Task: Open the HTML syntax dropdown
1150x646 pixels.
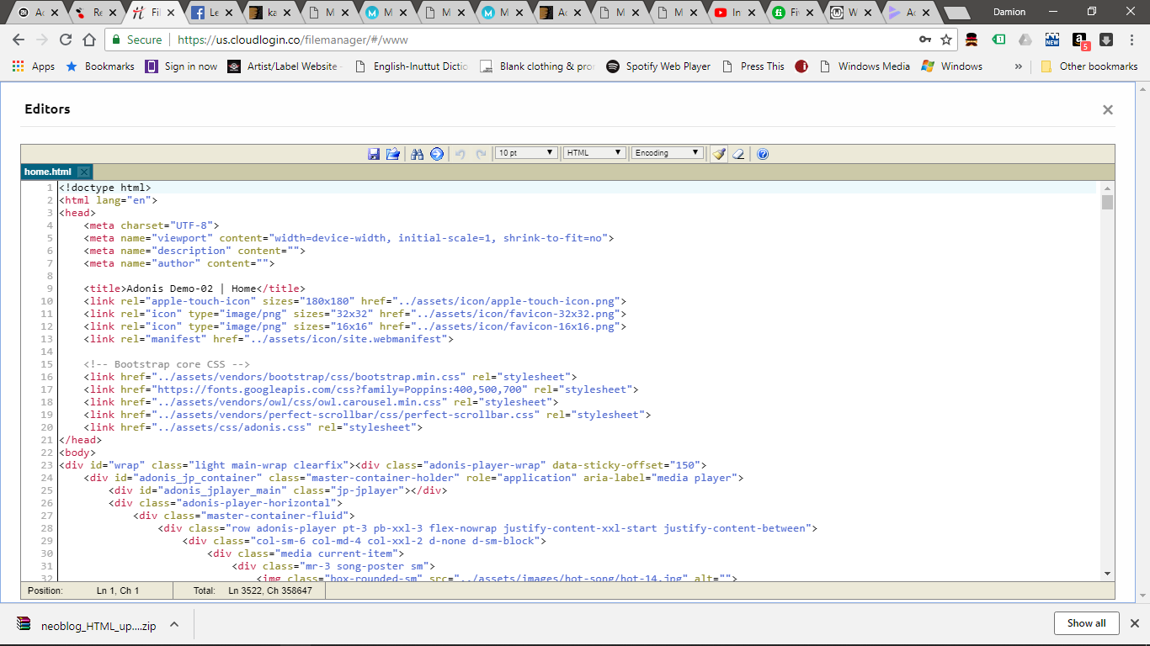Action: point(594,153)
